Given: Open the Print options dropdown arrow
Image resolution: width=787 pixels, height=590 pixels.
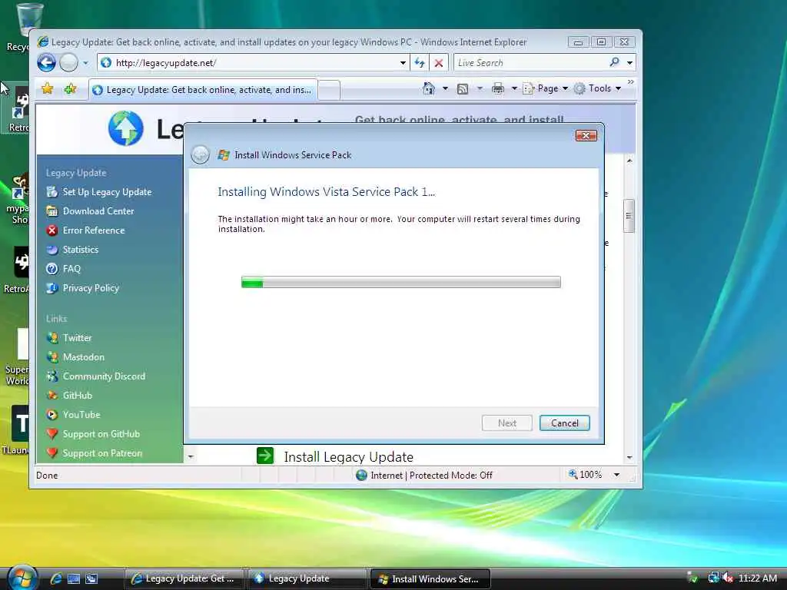Looking at the screenshot, I should (x=514, y=89).
